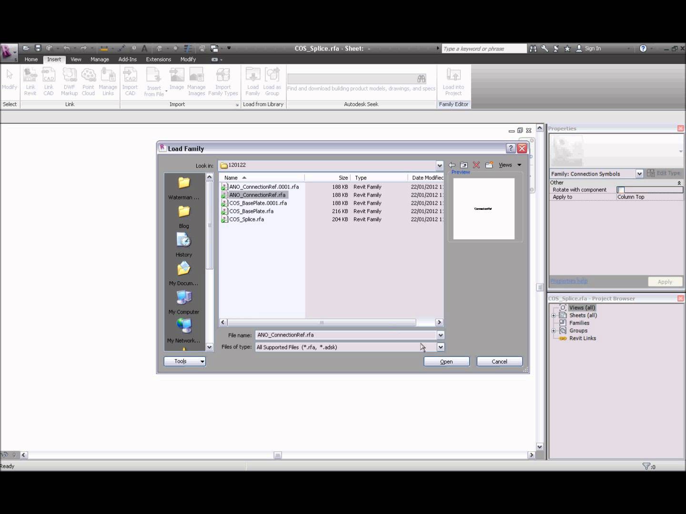686x514 pixels.
Task: Toggle Rotate with component checkbox
Action: pos(621,190)
